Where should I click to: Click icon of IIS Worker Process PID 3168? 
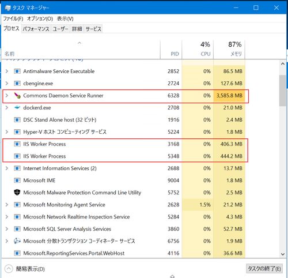coord(17,144)
